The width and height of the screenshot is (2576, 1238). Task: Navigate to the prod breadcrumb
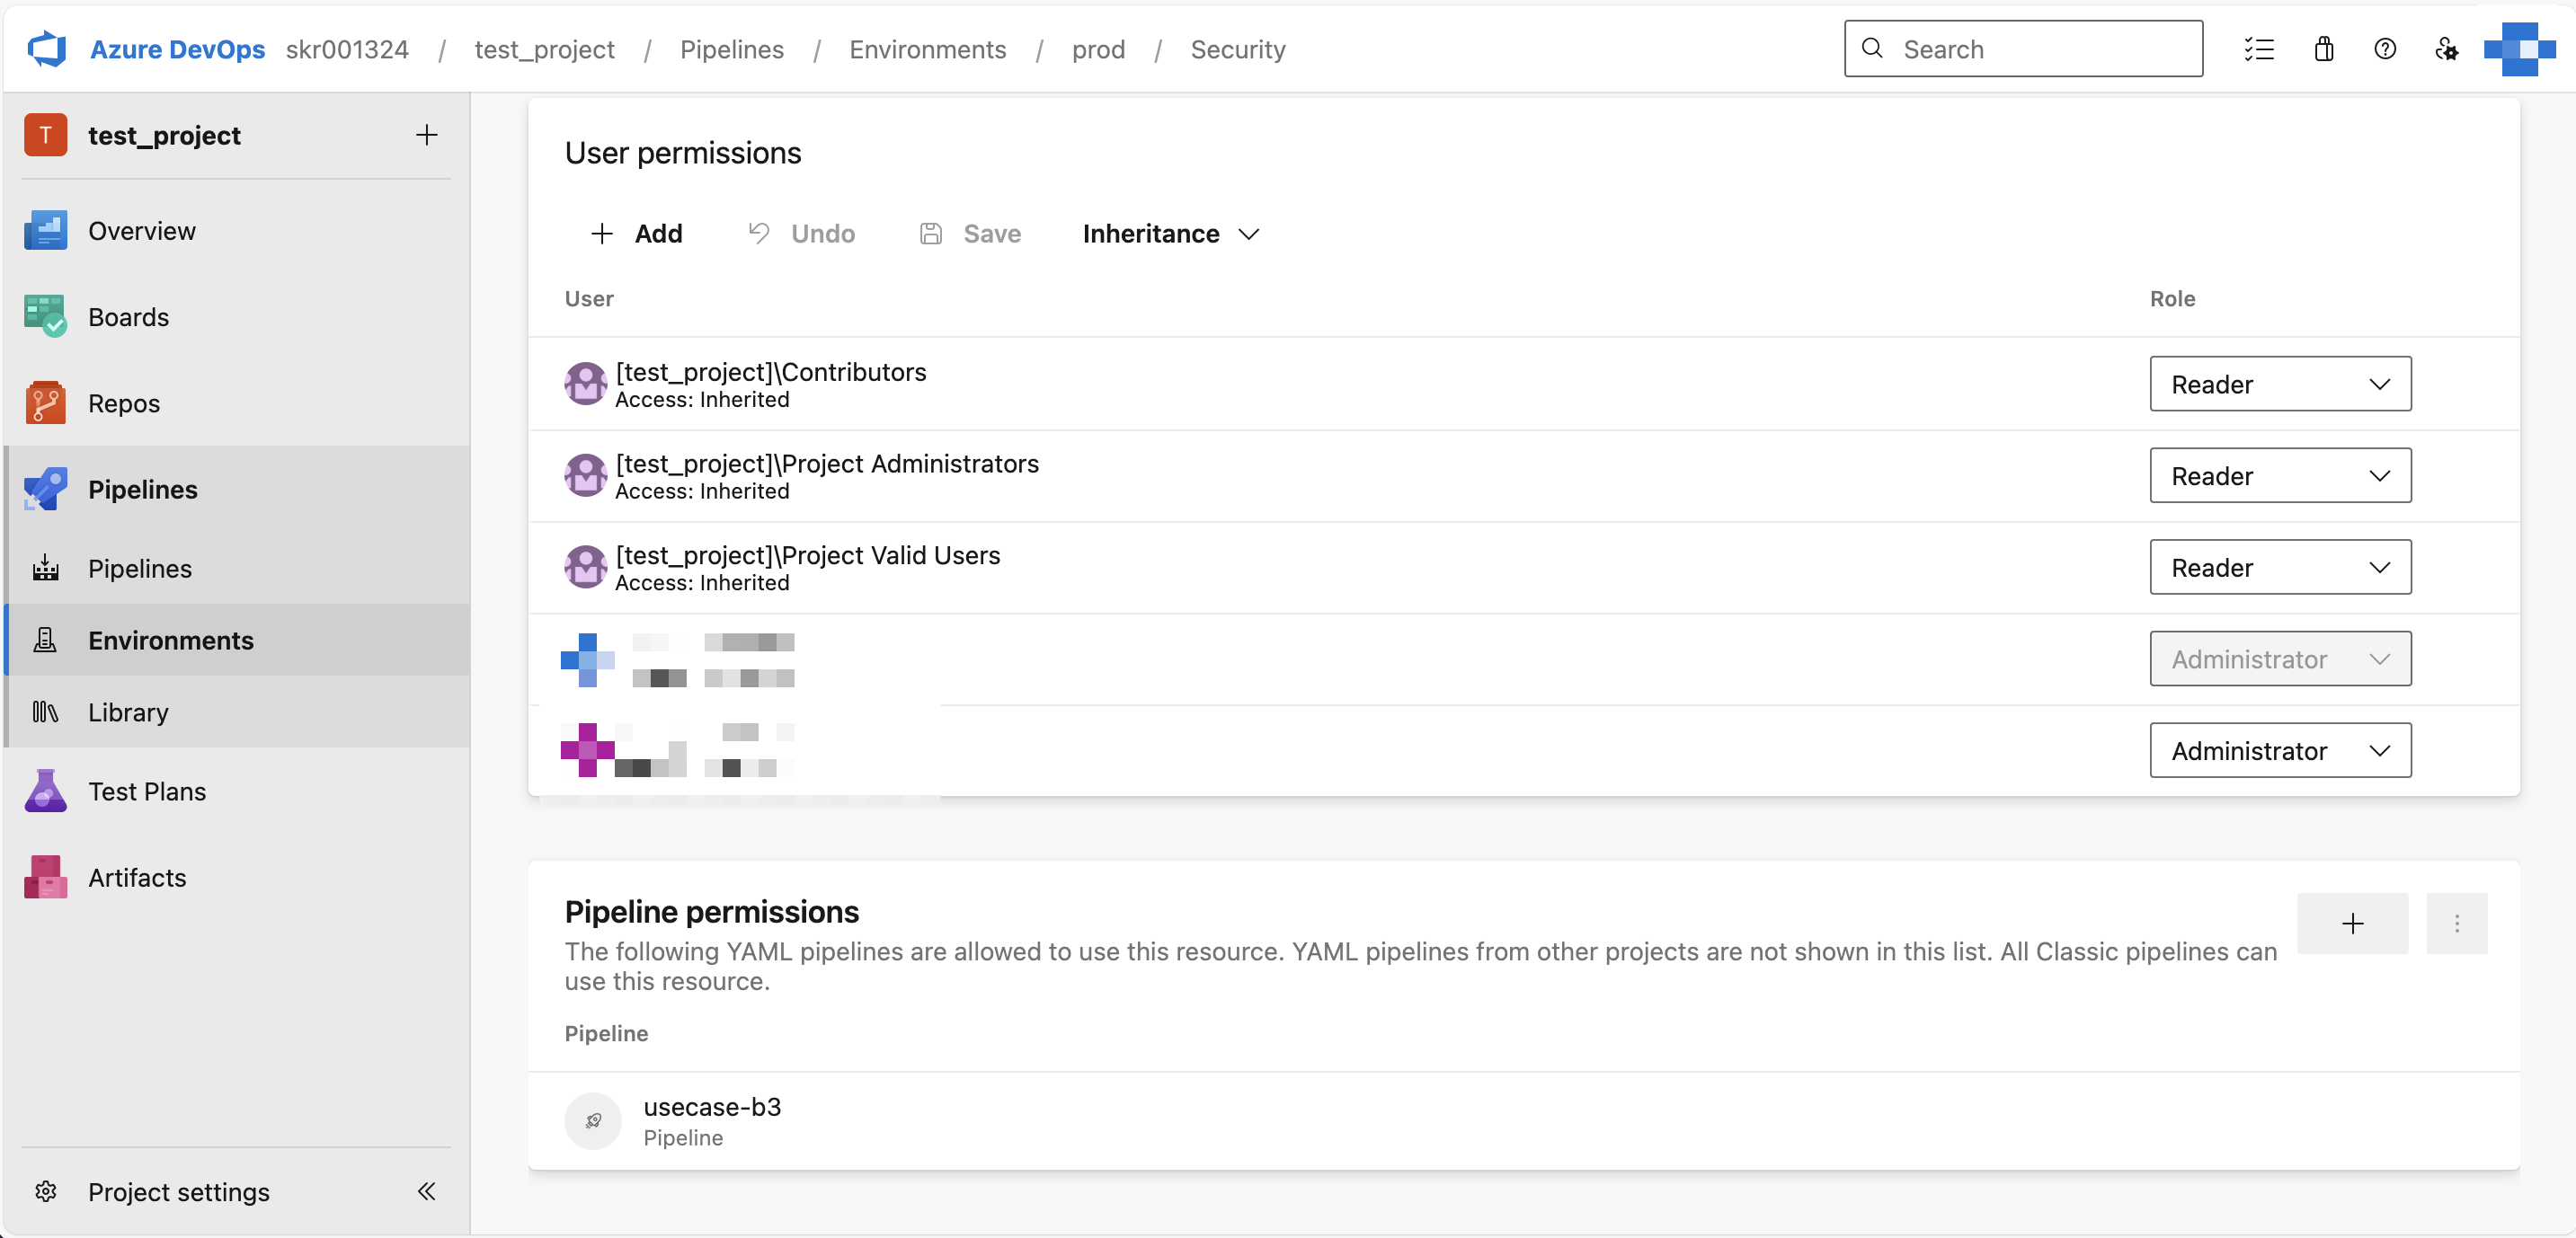click(1098, 49)
